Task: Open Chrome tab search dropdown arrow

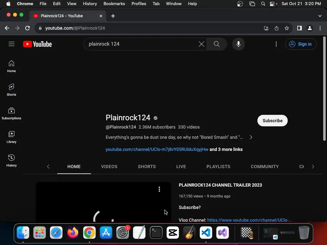Action: pyautogui.click(x=320, y=16)
